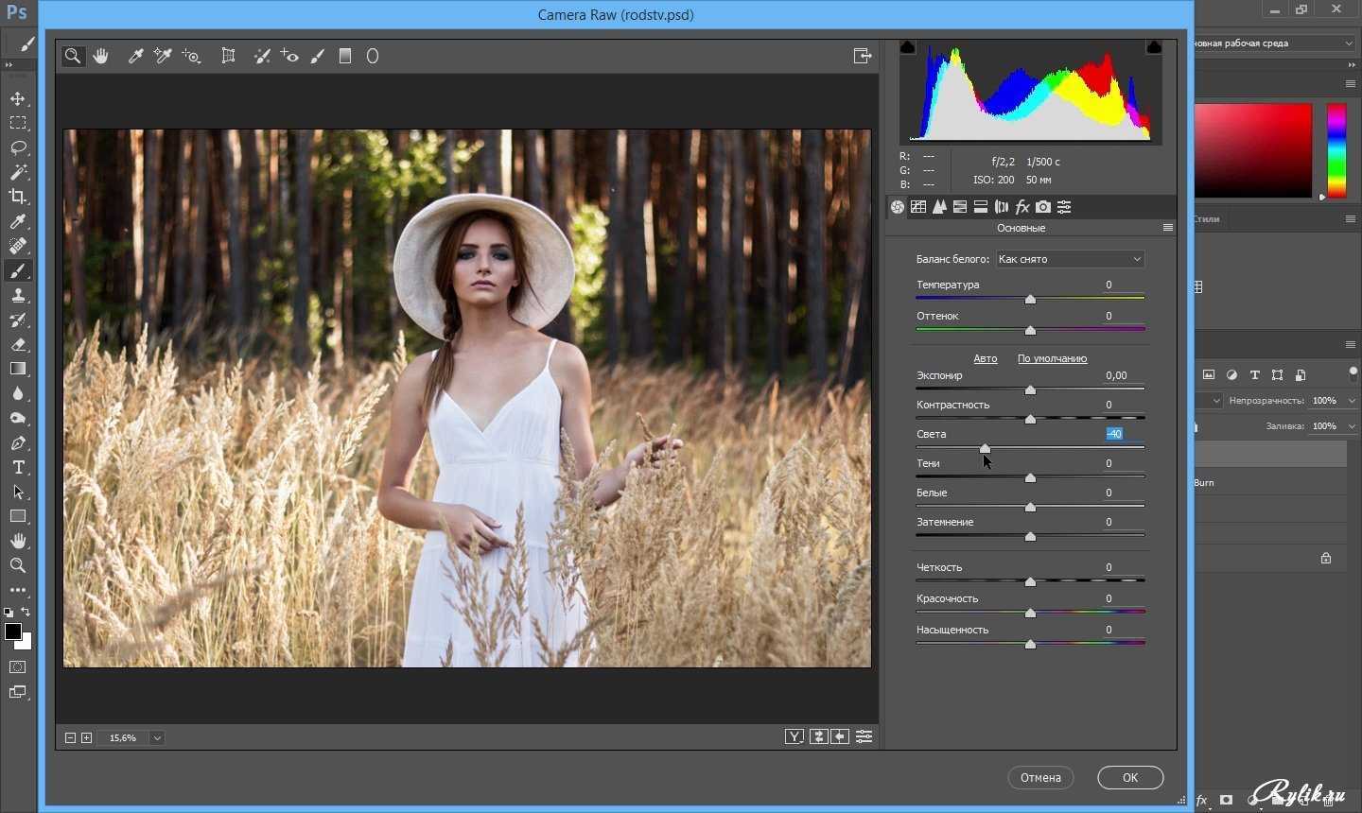This screenshot has height=813, width=1362.
Task: Click Photoshop foreground color swatch
Action: tap(12, 631)
